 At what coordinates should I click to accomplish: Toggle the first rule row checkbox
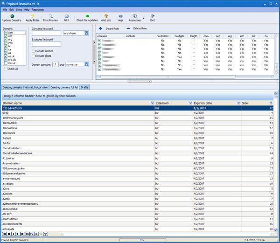point(99,41)
